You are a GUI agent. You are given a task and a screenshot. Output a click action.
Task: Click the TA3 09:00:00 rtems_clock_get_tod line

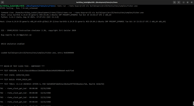click(x=25, y=98)
